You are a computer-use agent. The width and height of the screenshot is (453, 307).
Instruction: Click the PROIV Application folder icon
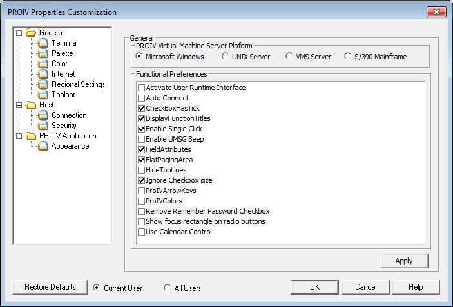tap(31, 136)
